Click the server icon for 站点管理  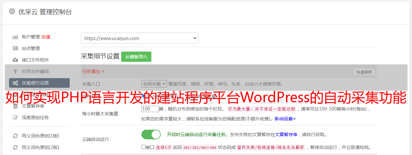[15, 48]
